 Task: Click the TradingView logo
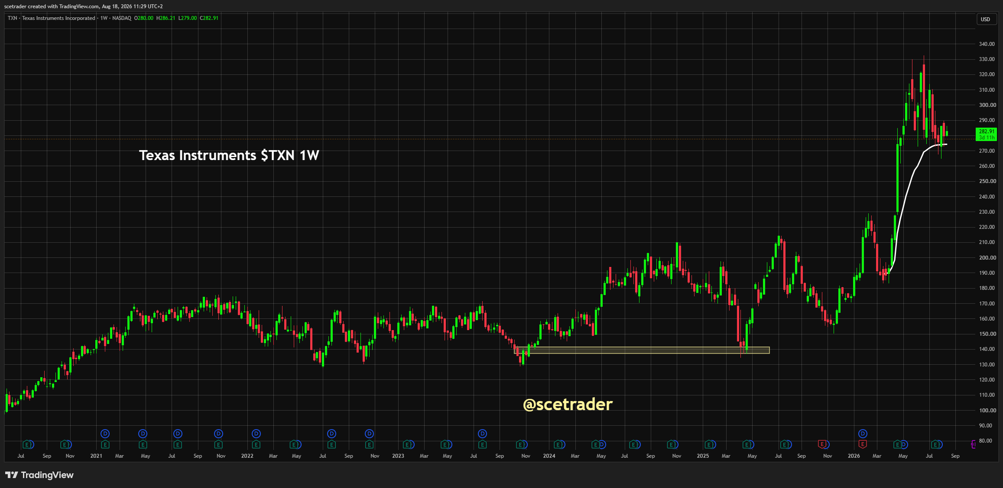(x=39, y=475)
